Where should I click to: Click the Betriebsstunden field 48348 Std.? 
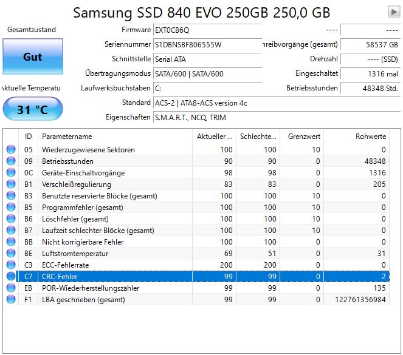coord(370,88)
